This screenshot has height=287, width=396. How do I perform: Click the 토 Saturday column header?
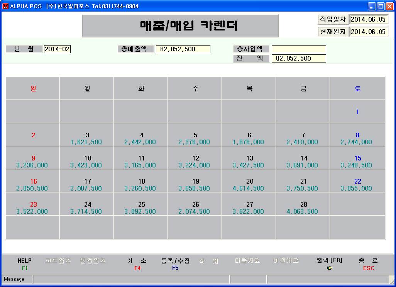point(358,88)
